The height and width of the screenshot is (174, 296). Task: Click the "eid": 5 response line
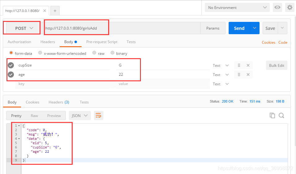click(x=40, y=143)
